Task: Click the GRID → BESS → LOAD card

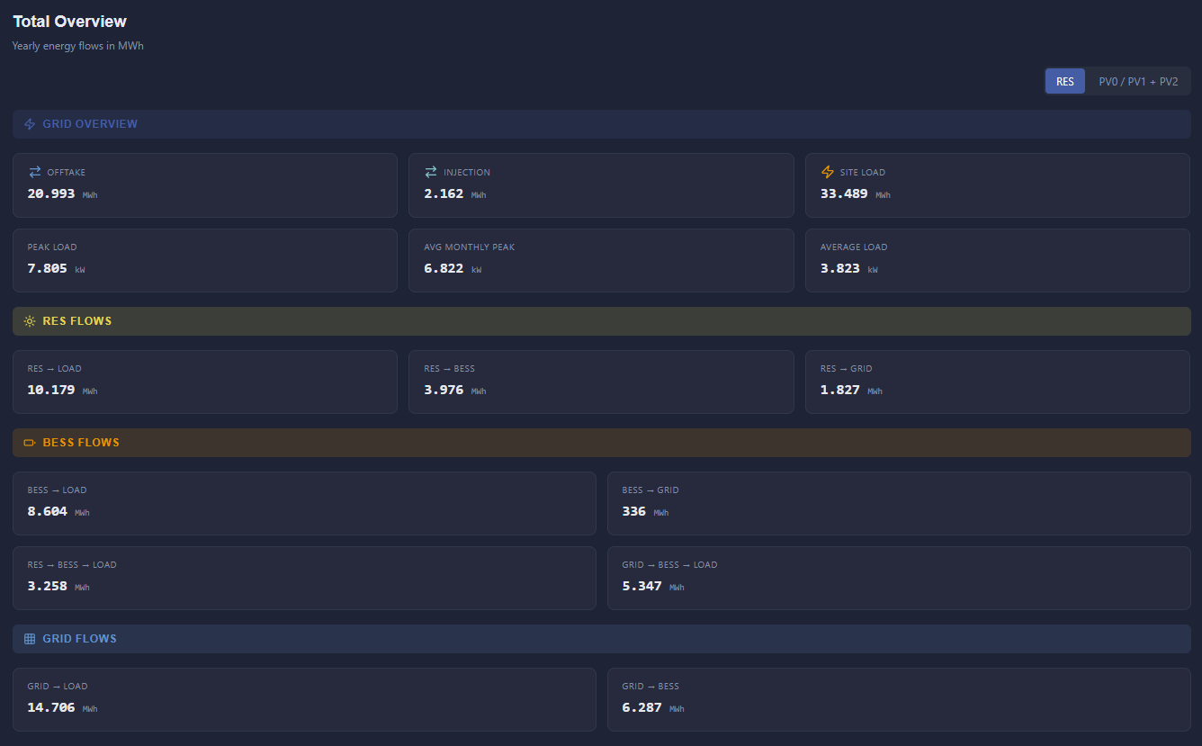Action: tap(898, 578)
